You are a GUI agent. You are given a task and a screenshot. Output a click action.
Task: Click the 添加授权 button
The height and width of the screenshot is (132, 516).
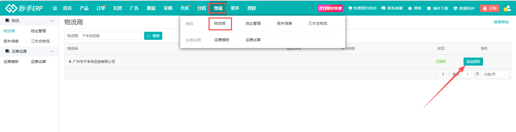[x=473, y=62]
